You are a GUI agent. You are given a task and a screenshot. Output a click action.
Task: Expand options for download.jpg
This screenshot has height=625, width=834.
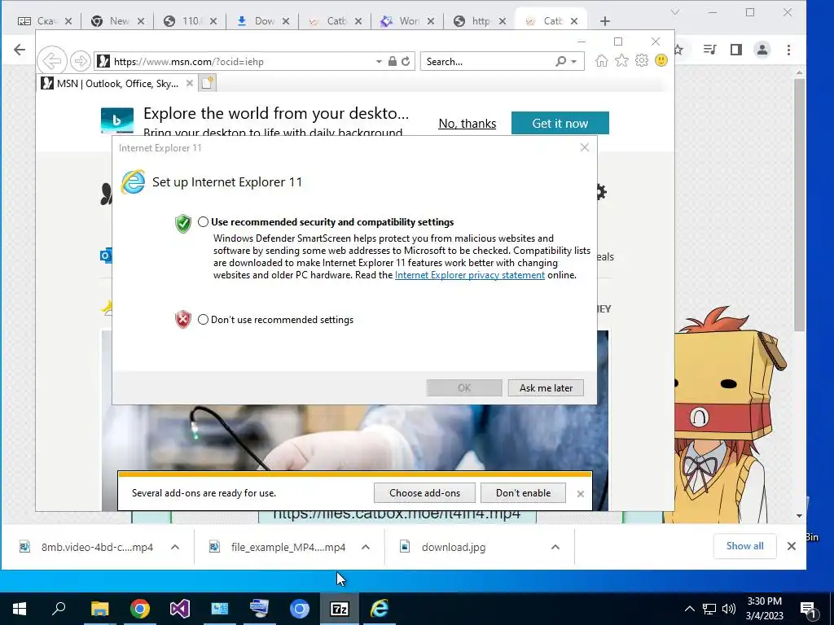click(x=555, y=547)
